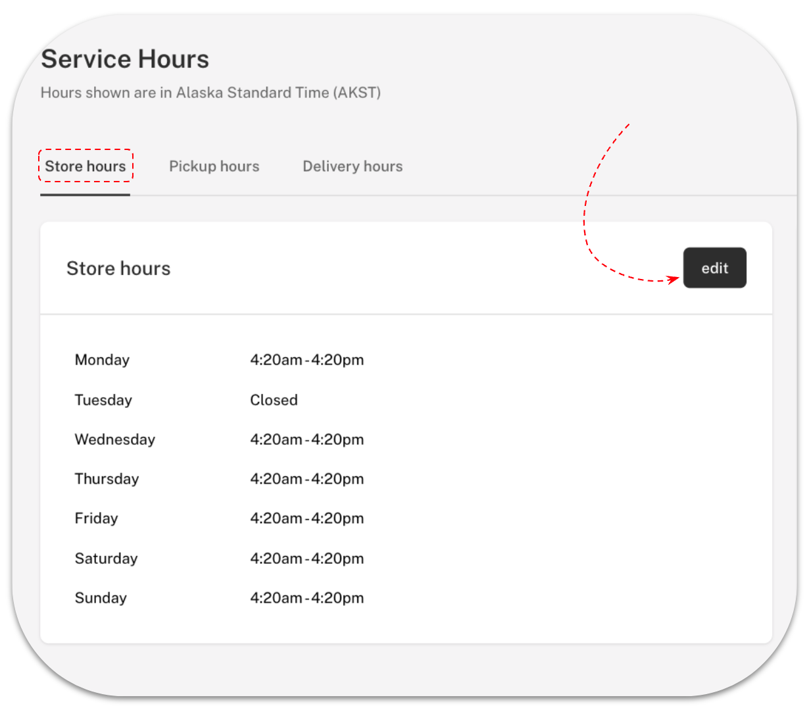Select the Alaska Standard Time timezone note
The image size is (809, 706).
pos(210,92)
